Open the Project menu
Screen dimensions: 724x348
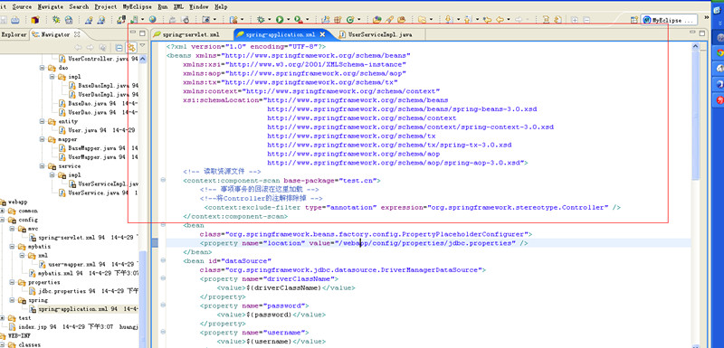106,7
